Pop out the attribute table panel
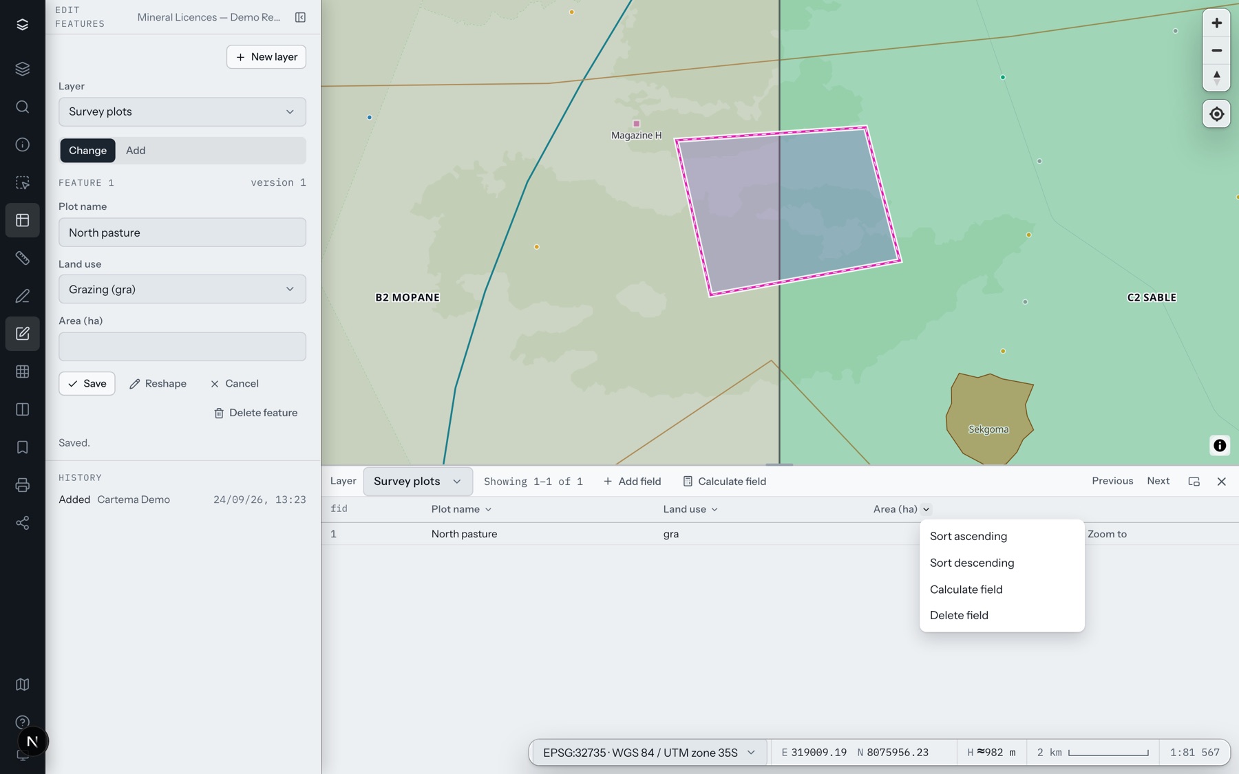The height and width of the screenshot is (774, 1239). coord(1194,482)
